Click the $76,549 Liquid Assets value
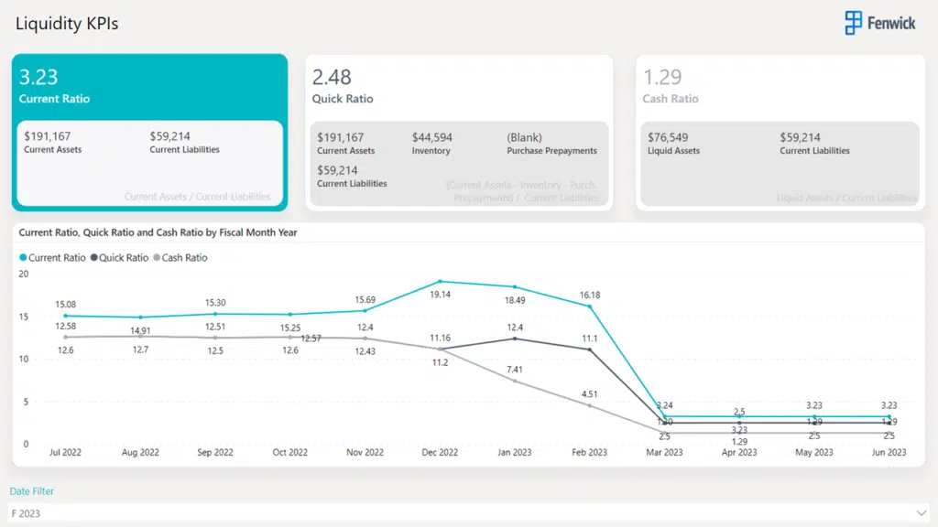 [668, 137]
